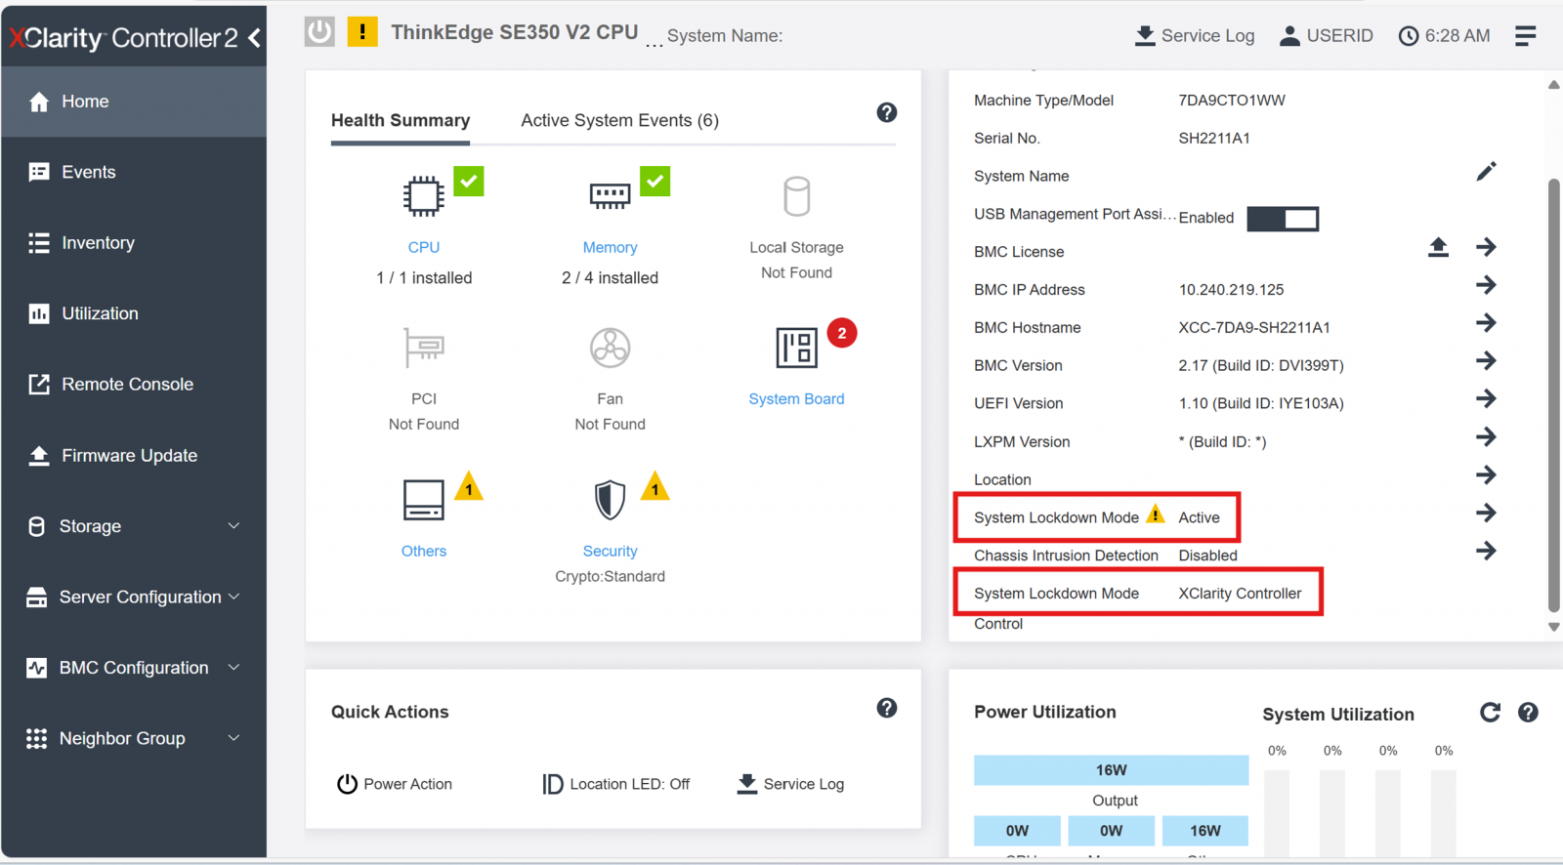The height and width of the screenshot is (865, 1563).
Task: Open the System Board link
Action: click(796, 399)
